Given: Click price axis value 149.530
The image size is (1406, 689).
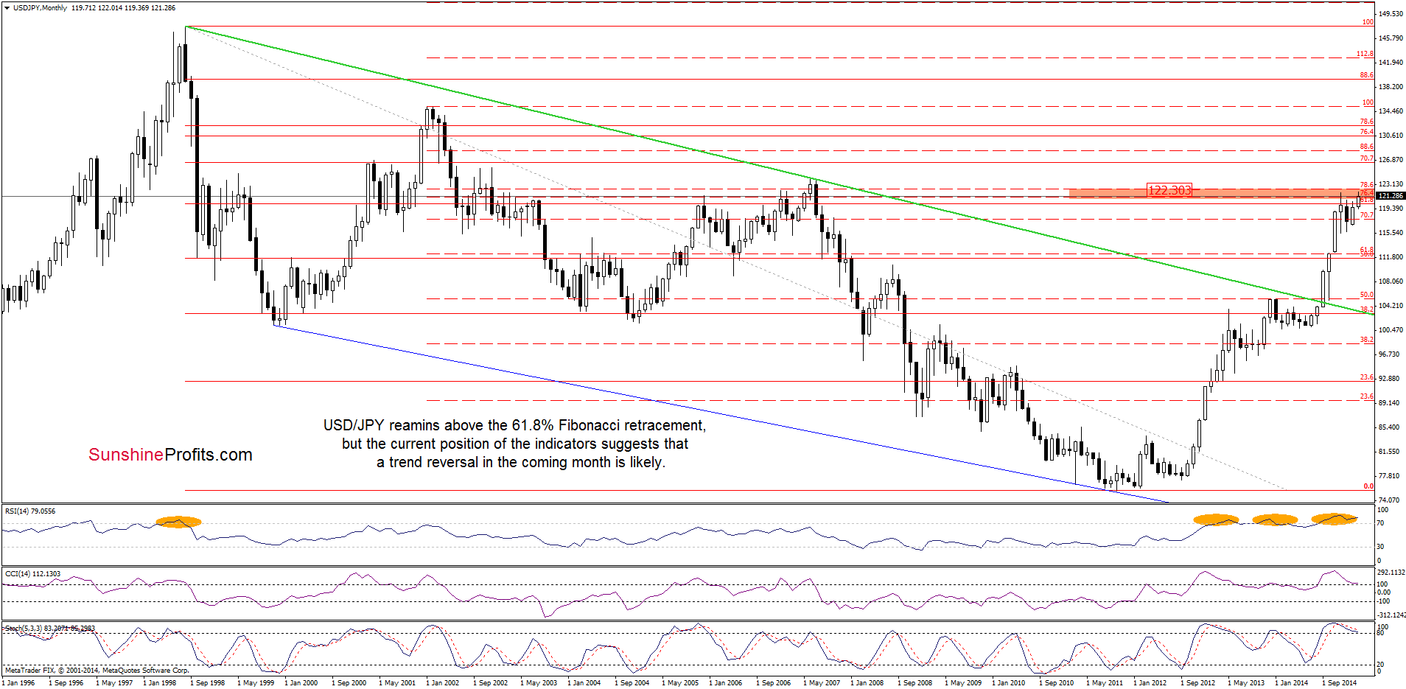Looking at the screenshot, I should (x=1391, y=14).
